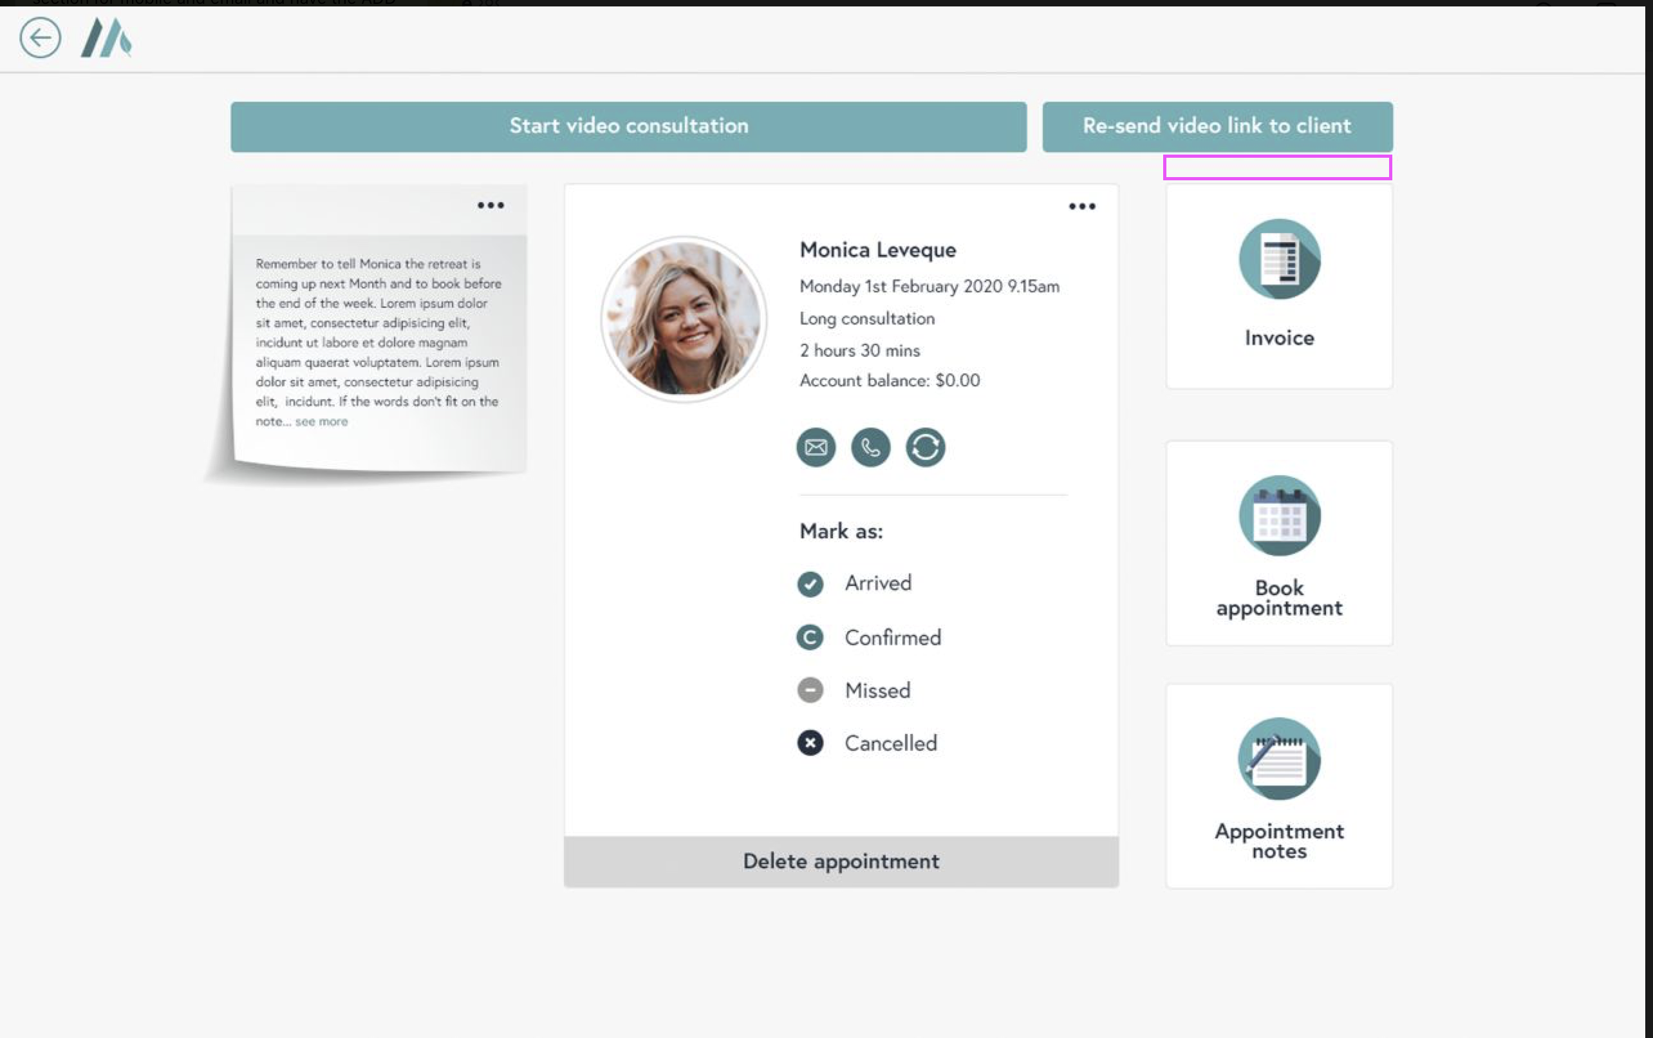Open client card three-dot options menu
Image resolution: width=1653 pixels, height=1038 pixels.
point(1081,207)
